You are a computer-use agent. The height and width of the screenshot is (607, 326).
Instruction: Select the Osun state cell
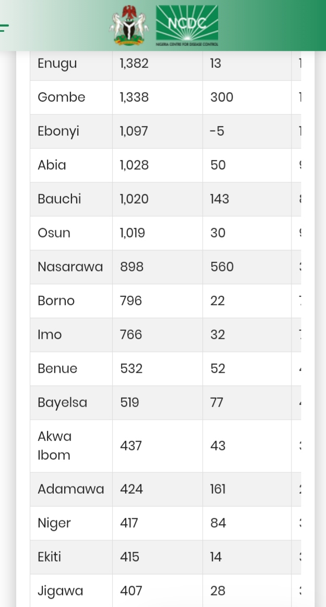tap(54, 233)
